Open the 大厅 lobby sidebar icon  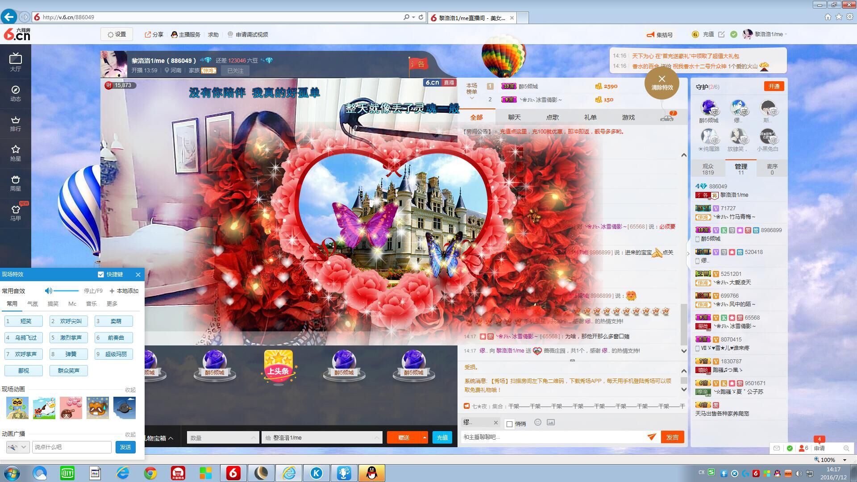tap(16, 62)
